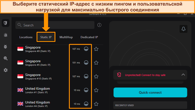This screenshot has height=110, width=195.
Task: Open the Settings gear in the sidebar
Action: [x=6, y=70]
